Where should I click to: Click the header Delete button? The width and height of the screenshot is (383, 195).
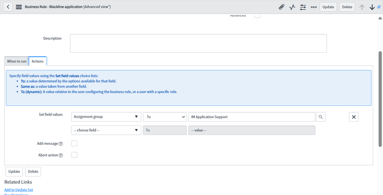point(347,7)
